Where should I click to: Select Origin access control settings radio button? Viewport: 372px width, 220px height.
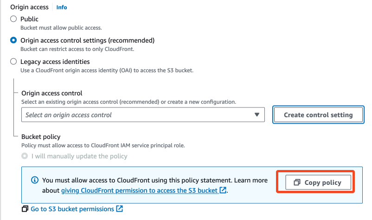point(13,40)
